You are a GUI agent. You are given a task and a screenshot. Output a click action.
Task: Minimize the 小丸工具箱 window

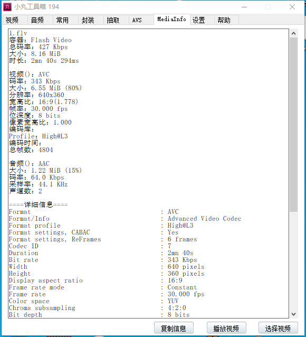(x=244, y=7)
